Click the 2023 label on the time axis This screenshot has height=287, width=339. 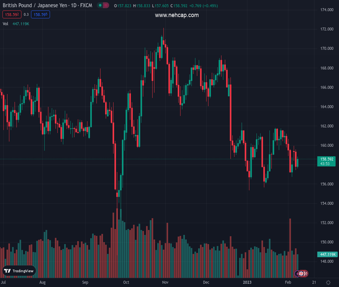247,283
